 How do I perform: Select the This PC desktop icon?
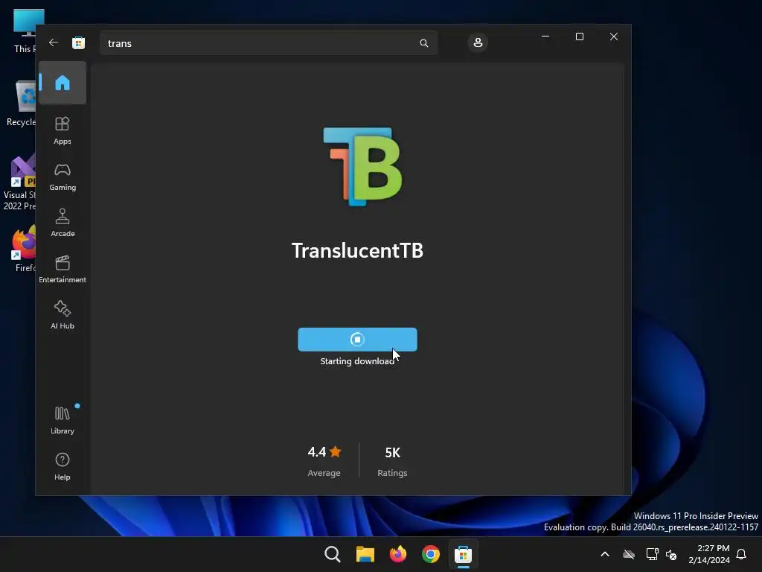pyautogui.click(x=25, y=31)
